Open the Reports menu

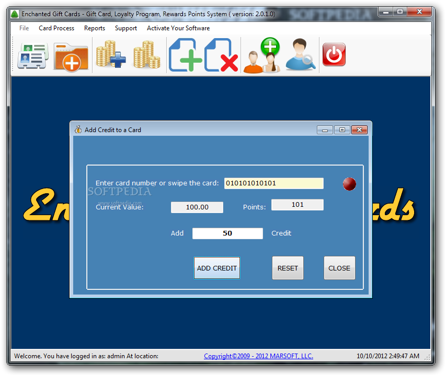[x=95, y=28]
